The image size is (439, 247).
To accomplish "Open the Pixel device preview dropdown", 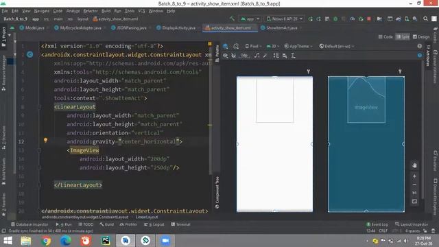I will coord(253,46).
